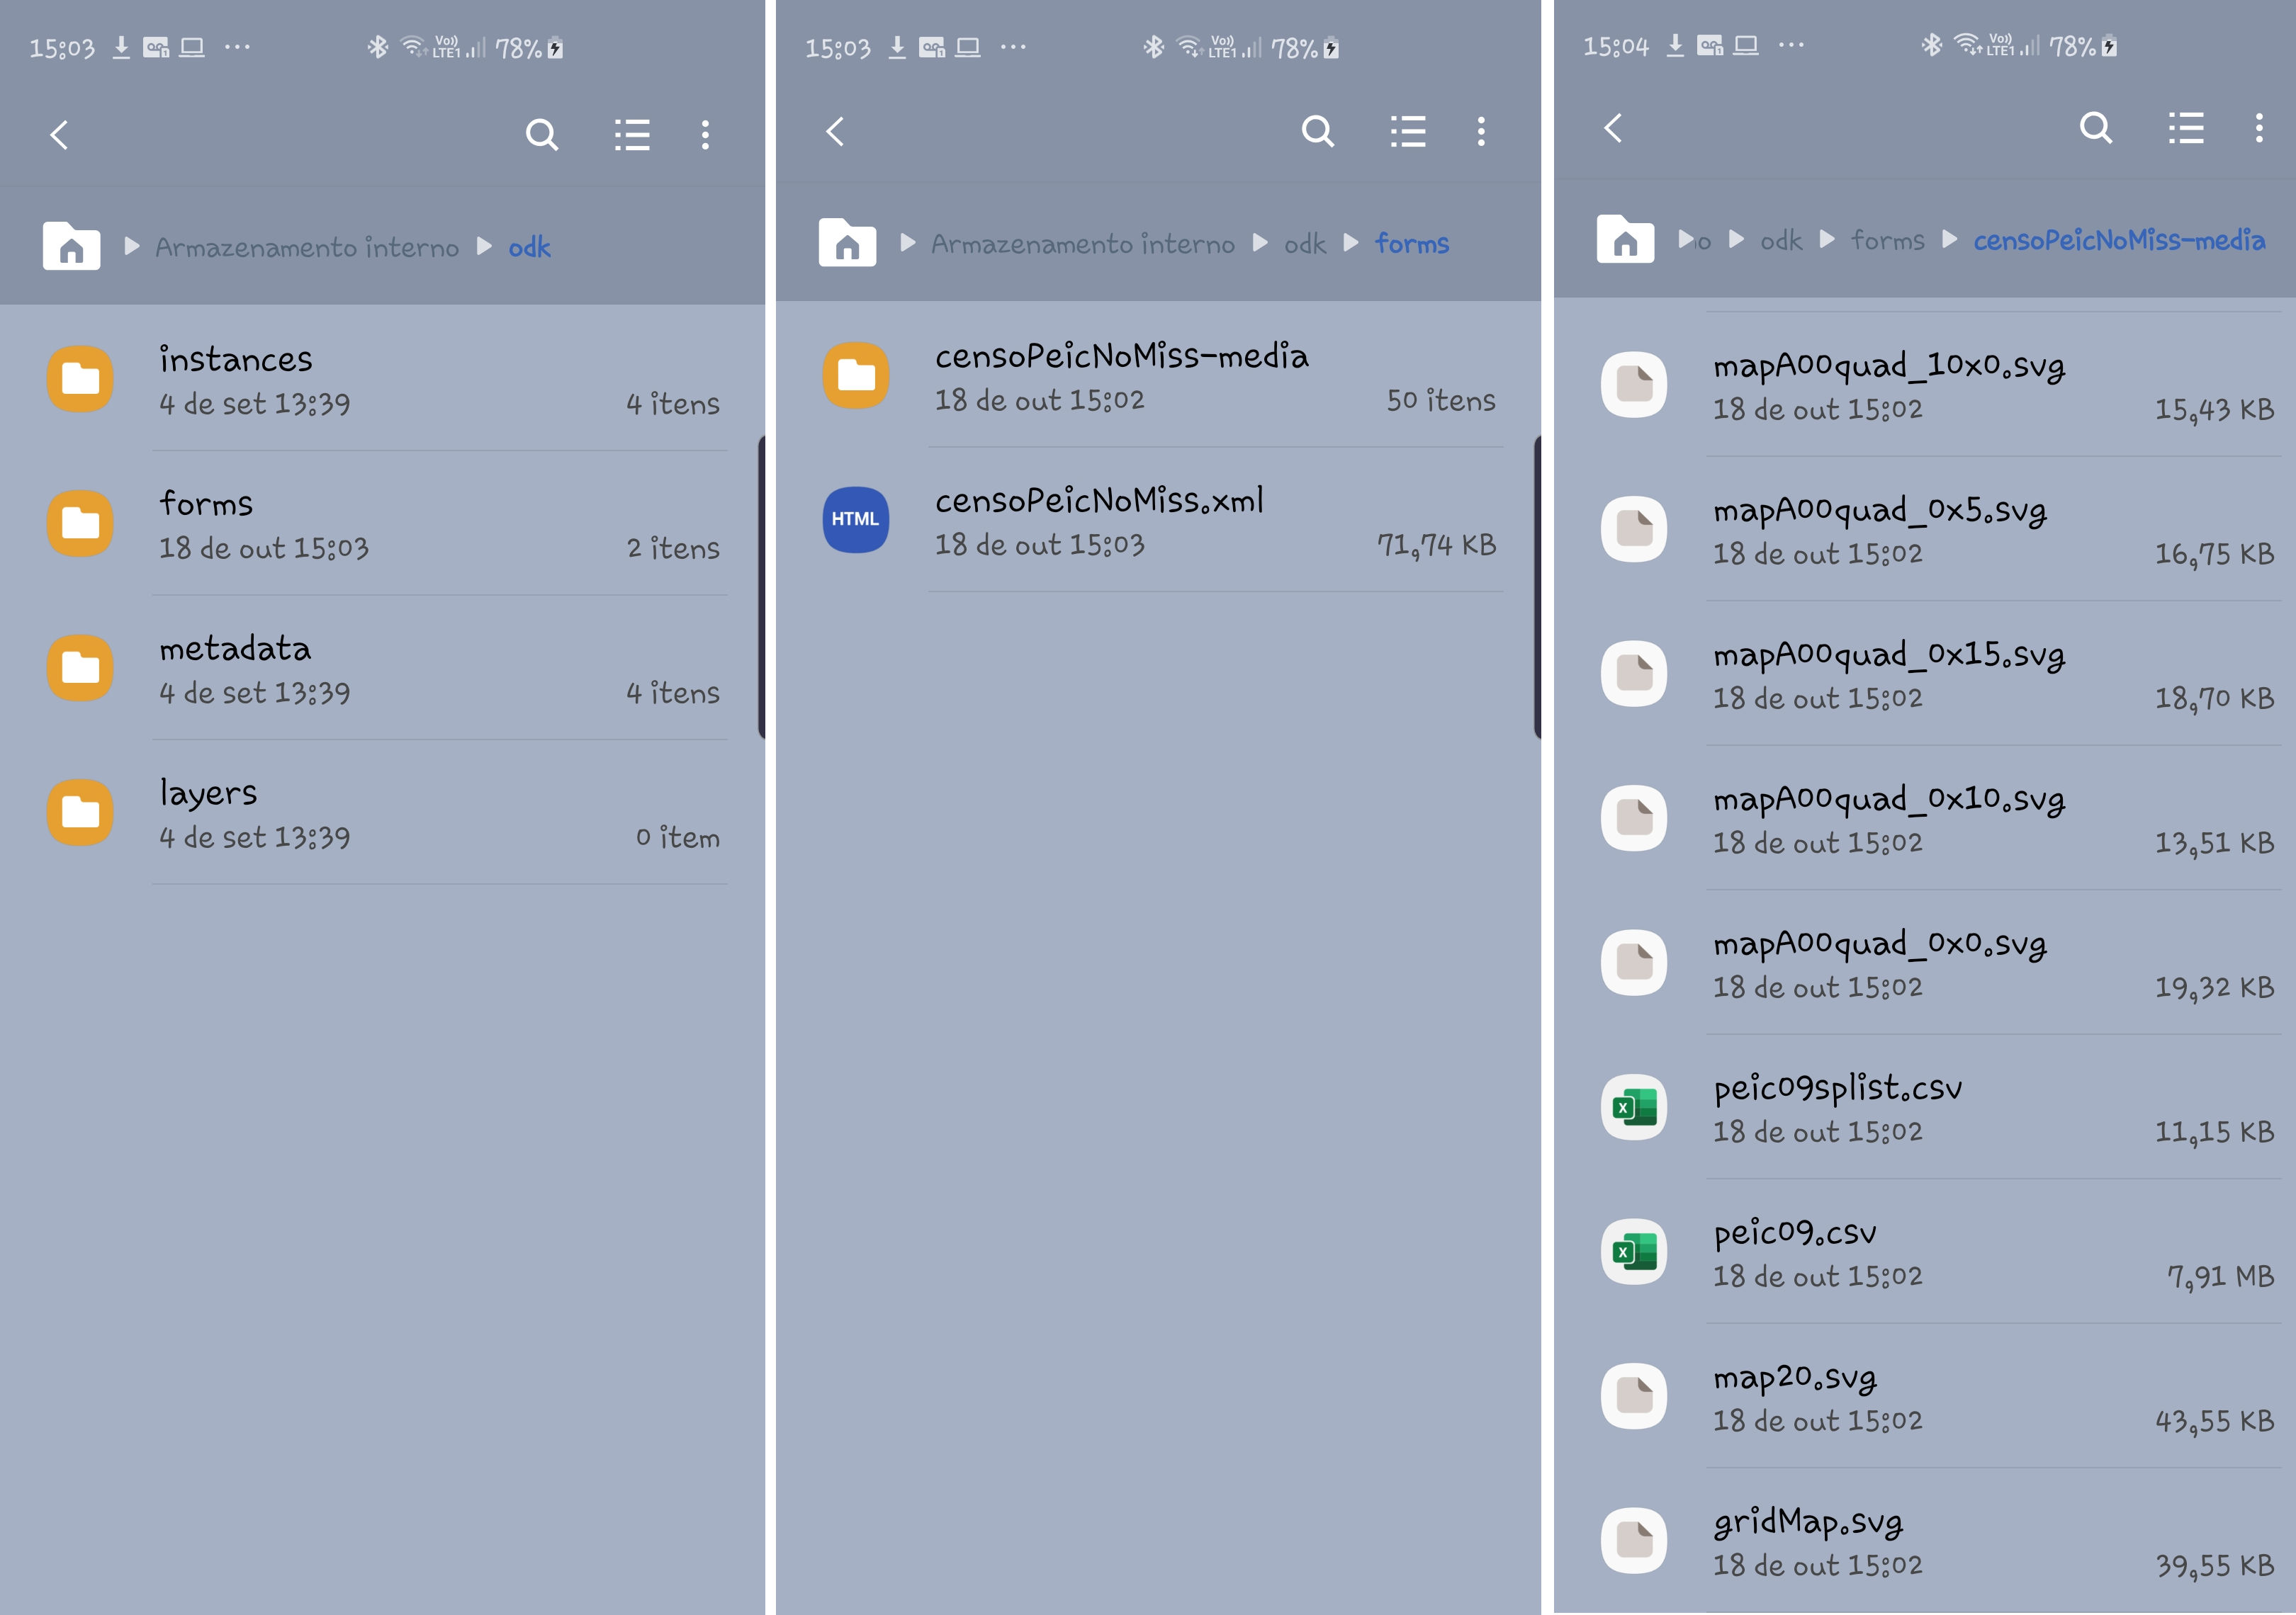Tap three-dot menu in left screen
Screen dimensions: 2296x1615
705,134
